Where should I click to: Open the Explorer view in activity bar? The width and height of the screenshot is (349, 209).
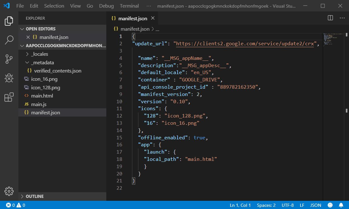9,21
